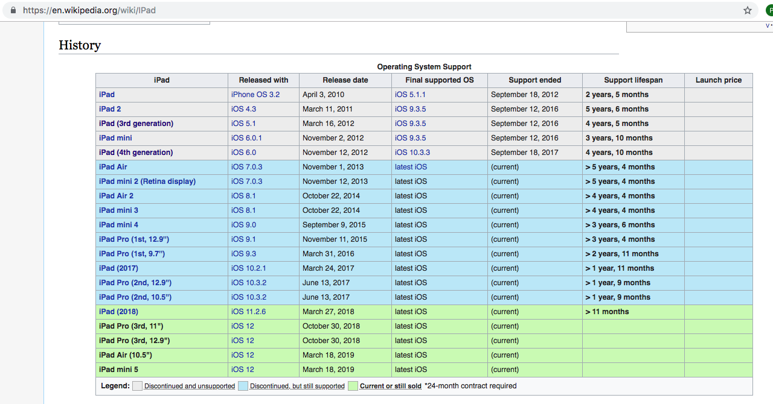The image size is (773, 404).
Task: Click the green legend color swatch
Action: click(x=353, y=386)
